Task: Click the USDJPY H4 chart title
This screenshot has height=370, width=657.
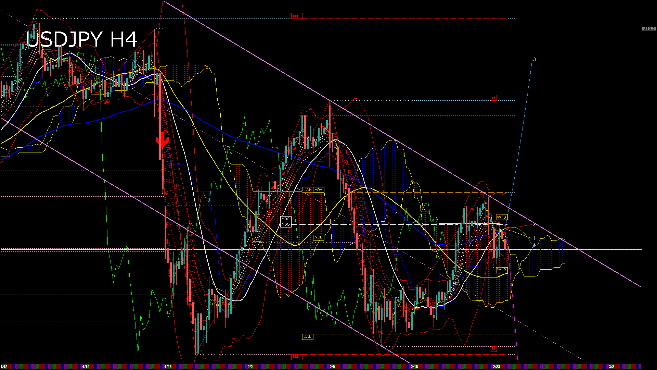Action: (81, 39)
